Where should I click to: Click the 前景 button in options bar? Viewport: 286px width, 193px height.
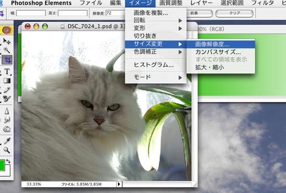[x=199, y=14]
